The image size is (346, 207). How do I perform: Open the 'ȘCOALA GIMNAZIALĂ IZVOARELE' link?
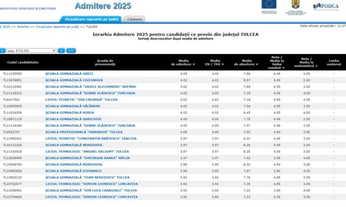[x=73, y=171]
